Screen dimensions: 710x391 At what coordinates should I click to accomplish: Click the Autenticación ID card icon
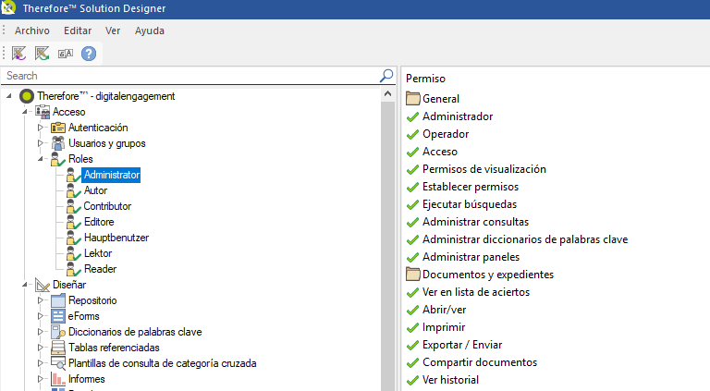click(x=58, y=128)
